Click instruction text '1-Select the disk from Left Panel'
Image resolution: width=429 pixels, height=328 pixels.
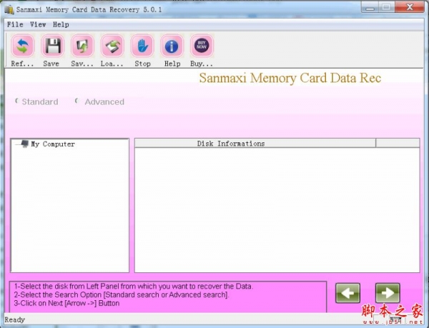coord(66,286)
